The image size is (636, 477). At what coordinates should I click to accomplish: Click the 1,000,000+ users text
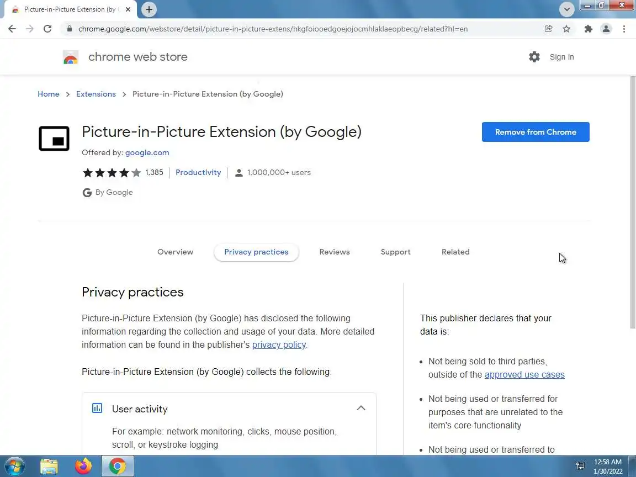pos(279,172)
